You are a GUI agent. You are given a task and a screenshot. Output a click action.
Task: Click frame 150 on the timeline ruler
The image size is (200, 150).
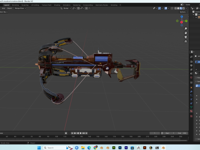[x=98, y=137]
